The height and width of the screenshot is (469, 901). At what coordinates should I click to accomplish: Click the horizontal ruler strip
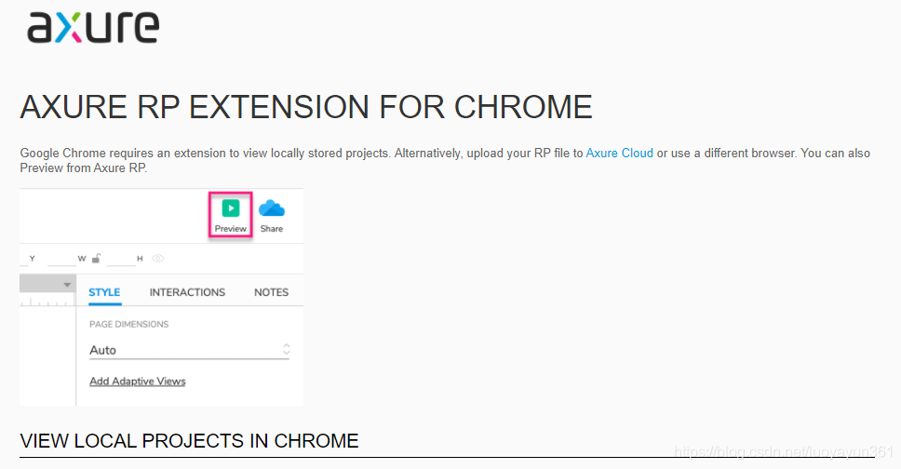[x=47, y=300]
